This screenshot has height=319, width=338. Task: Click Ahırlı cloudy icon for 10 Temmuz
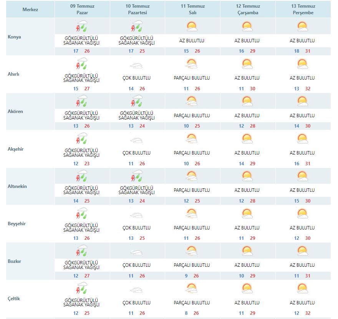click(x=136, y=65)
